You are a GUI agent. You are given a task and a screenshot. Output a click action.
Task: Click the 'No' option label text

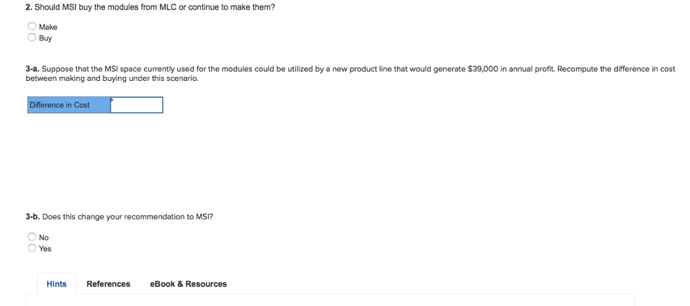44,237
